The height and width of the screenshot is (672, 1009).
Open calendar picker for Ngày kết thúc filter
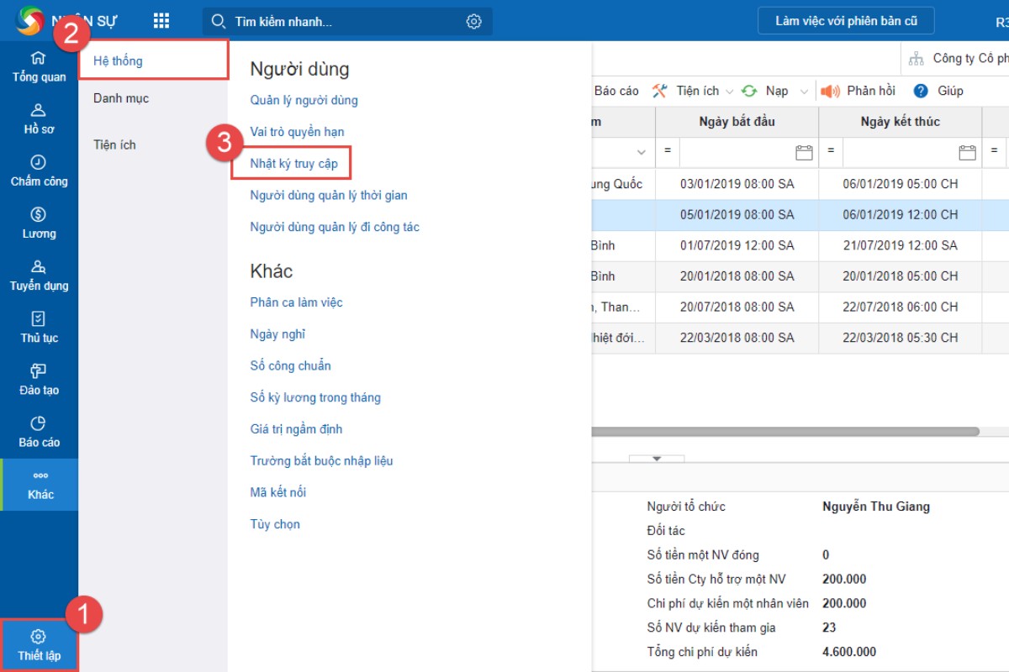click(x=967, y=152)
